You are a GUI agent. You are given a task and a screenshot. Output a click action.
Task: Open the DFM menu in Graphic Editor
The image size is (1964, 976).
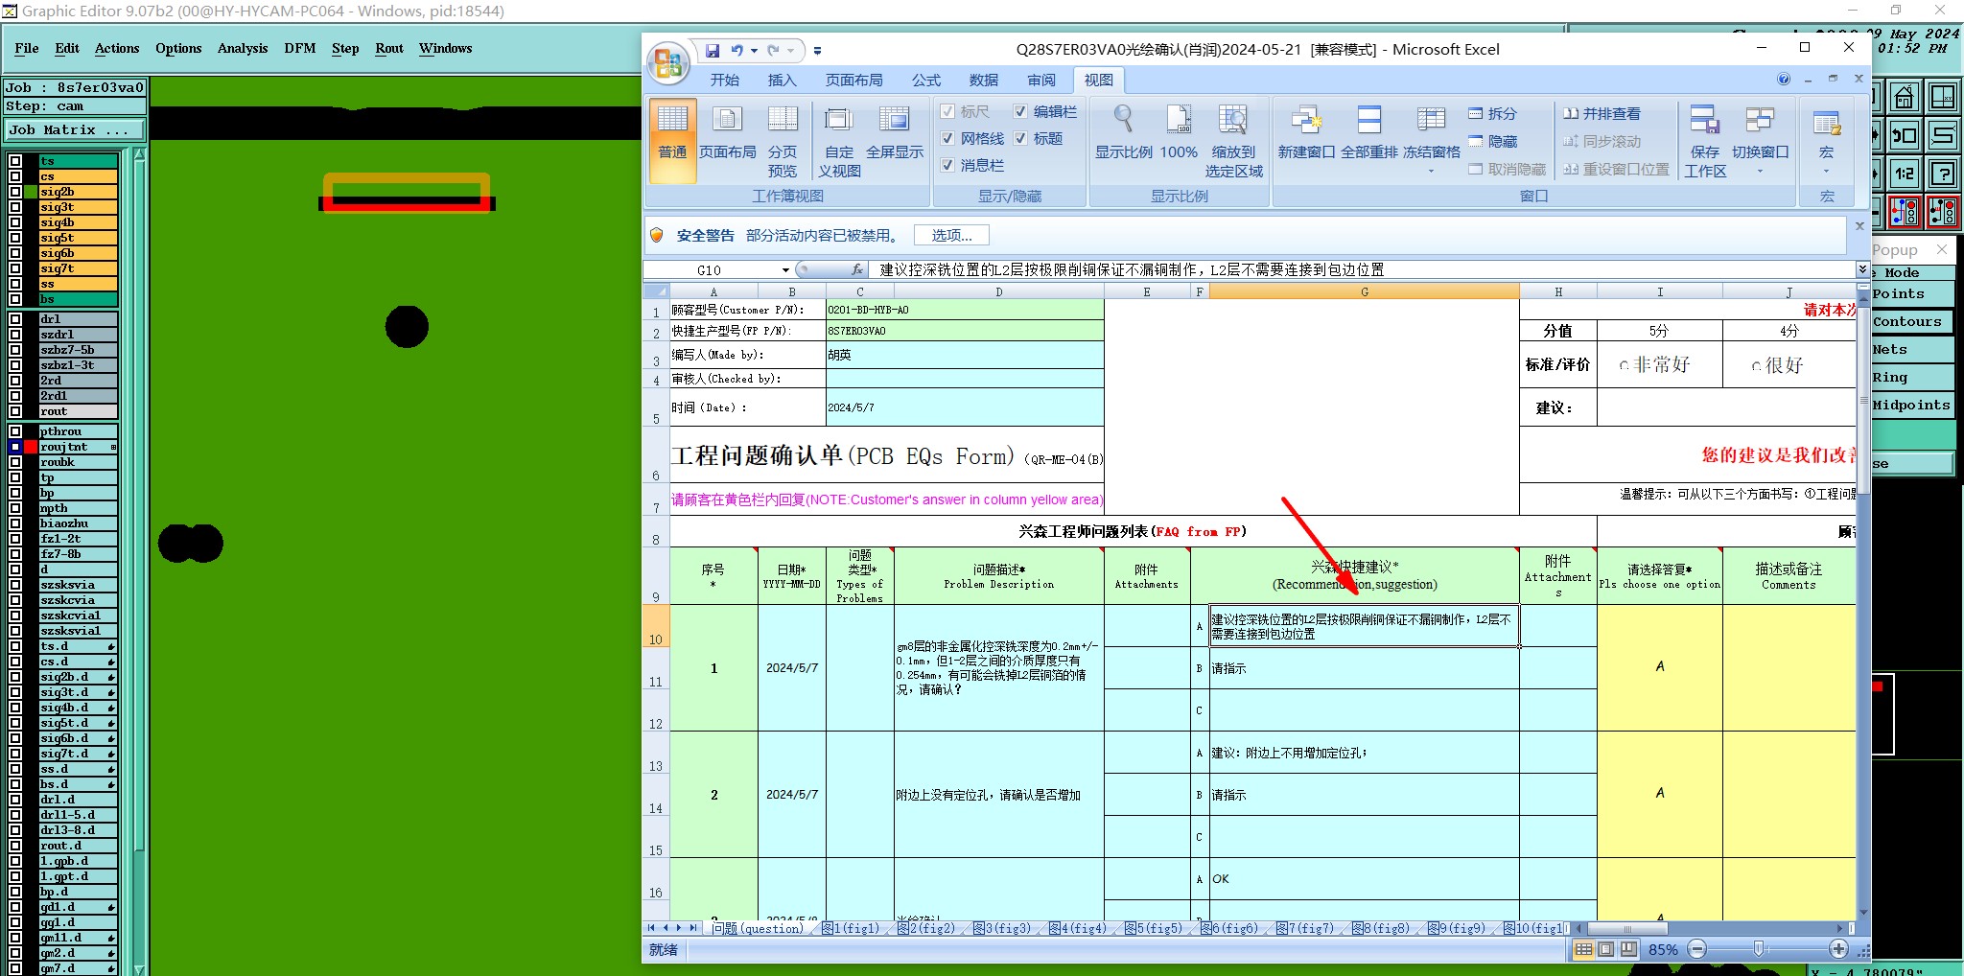point(300,48)
